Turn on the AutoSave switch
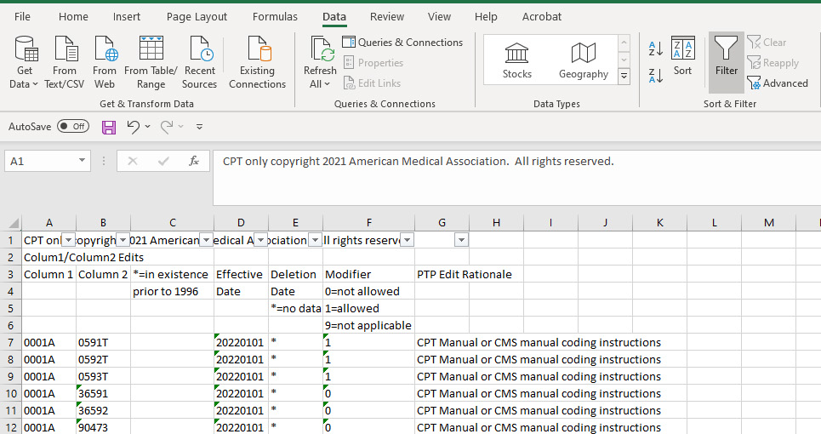Image resolution: width=821 pixels, height=434 pixels. [73, 127]
